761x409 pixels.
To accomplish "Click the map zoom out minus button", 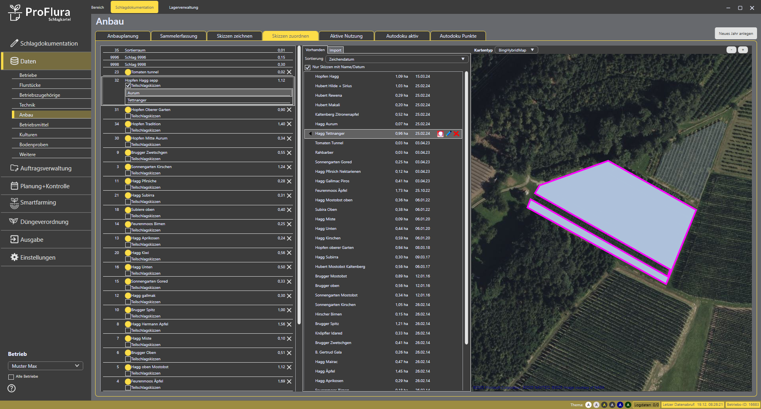I will click(731, 50).
